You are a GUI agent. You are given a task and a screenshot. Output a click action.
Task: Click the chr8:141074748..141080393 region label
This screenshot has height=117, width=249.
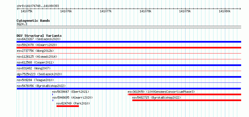coord(38,6)
